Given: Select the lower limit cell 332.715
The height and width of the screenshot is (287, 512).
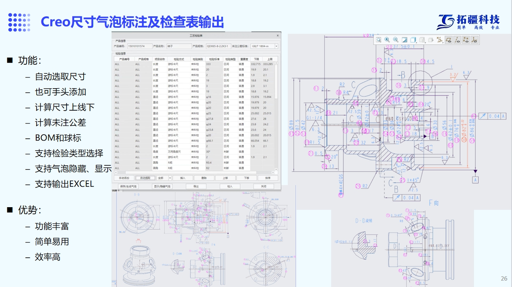Looking at the screenshot, I should click(x=257, y=64).
